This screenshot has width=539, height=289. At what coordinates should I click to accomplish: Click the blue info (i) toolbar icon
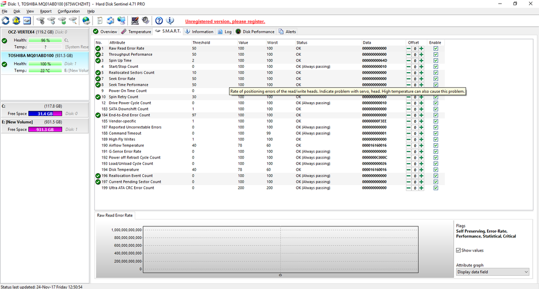click(x=170, y=21)
